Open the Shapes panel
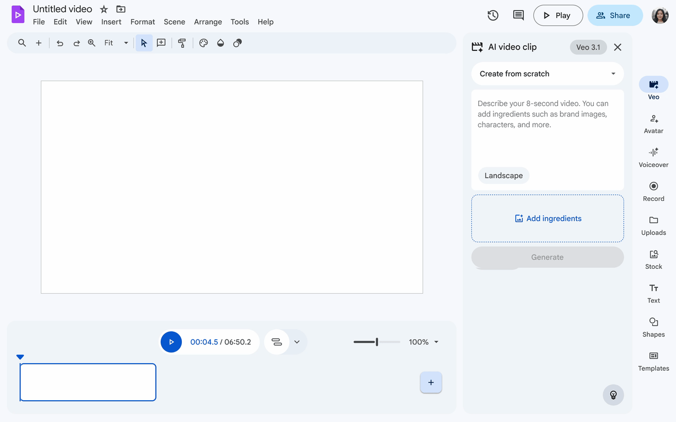Screen dimensions: 676x422 pos(653,326)
